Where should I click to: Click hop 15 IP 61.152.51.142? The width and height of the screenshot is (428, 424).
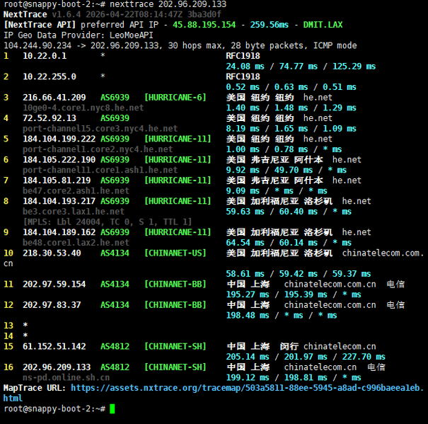click(x=54, y=347)
